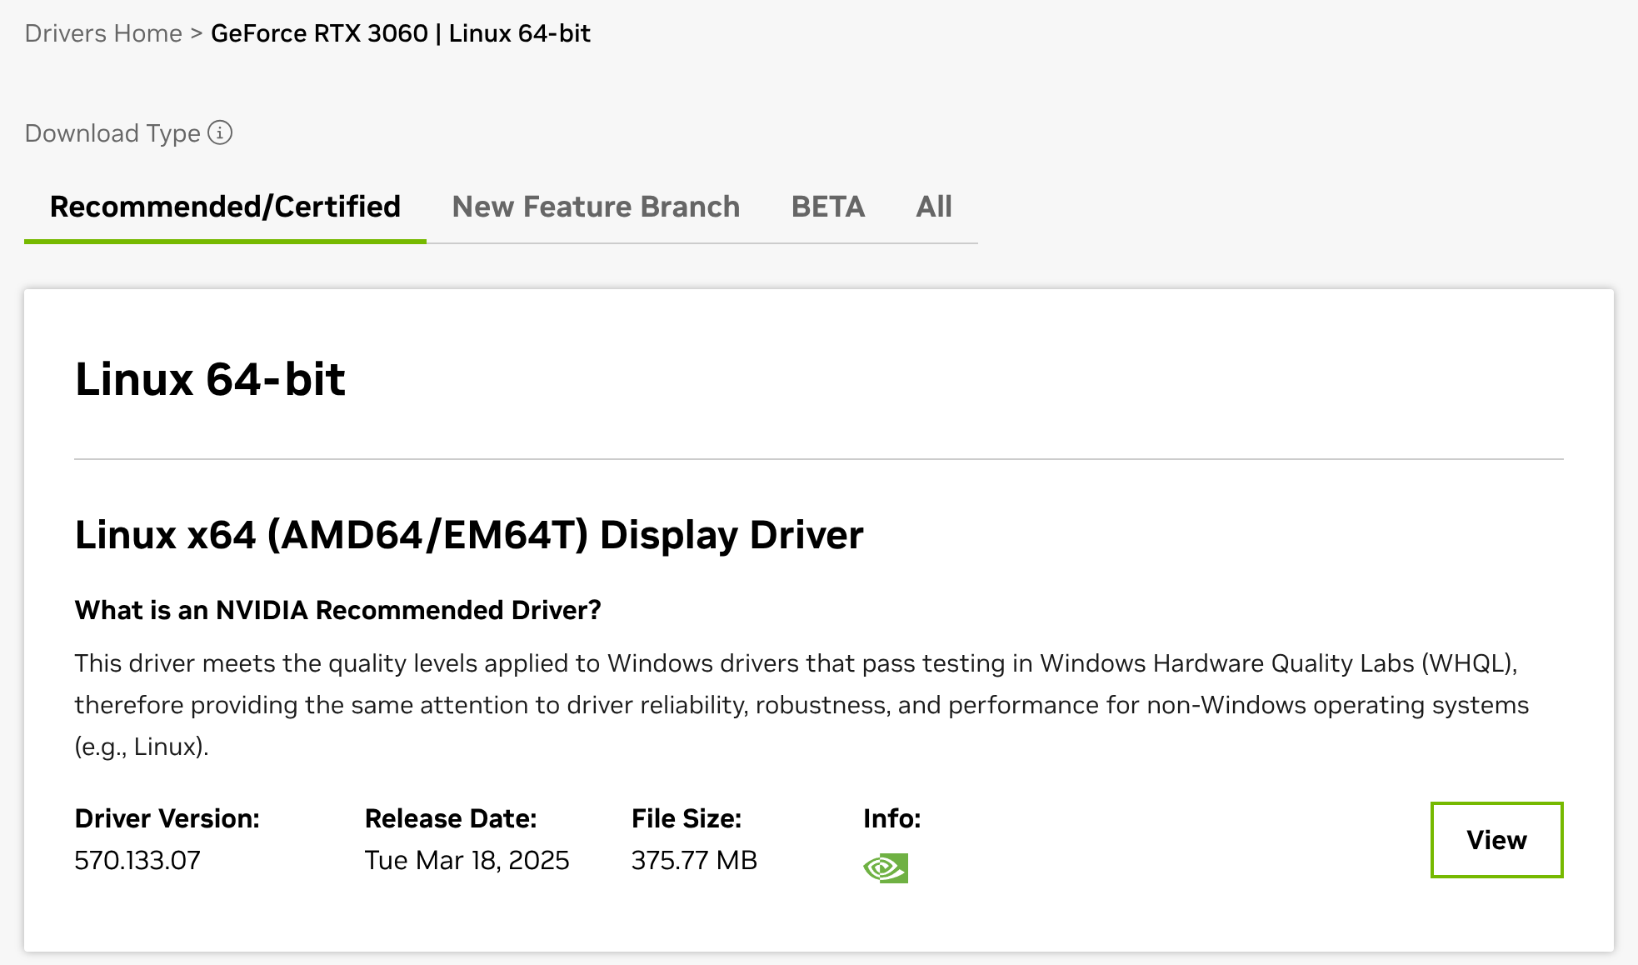Click the Download Type label
The image size is (1638, 965).
click(112, 133)
